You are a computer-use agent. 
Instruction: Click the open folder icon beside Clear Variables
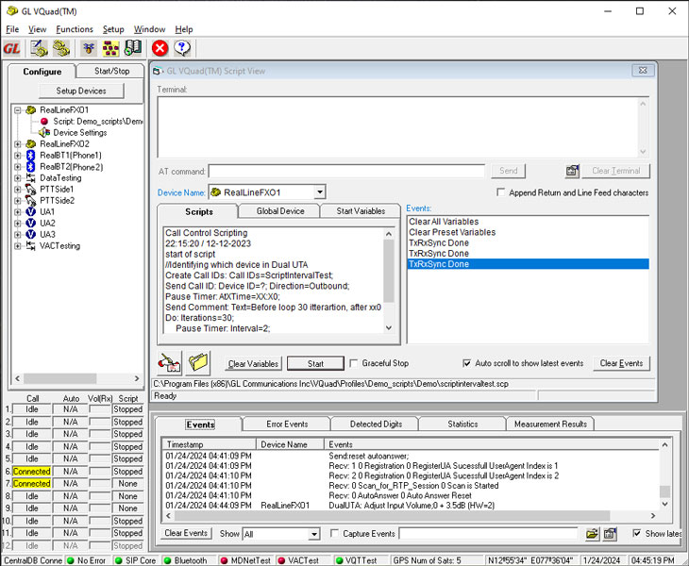pyautogui.click(x=198, y=362)
